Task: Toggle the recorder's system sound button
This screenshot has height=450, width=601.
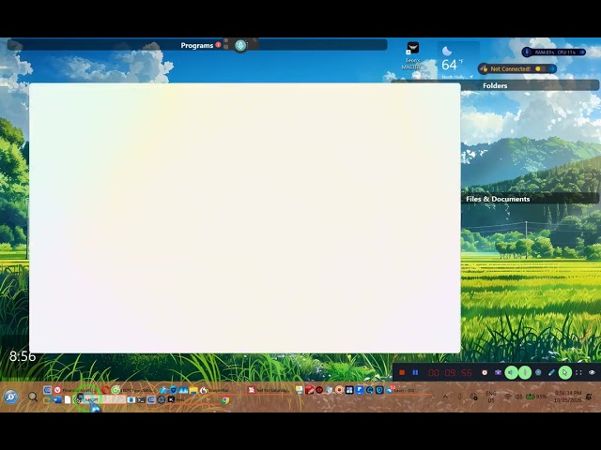Action: click(x=511, y=372)
